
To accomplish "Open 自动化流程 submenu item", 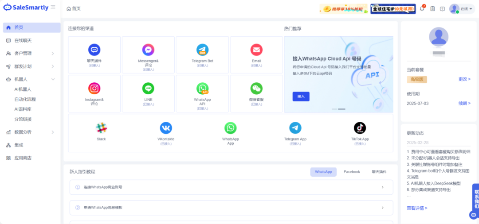I will 25,99.
